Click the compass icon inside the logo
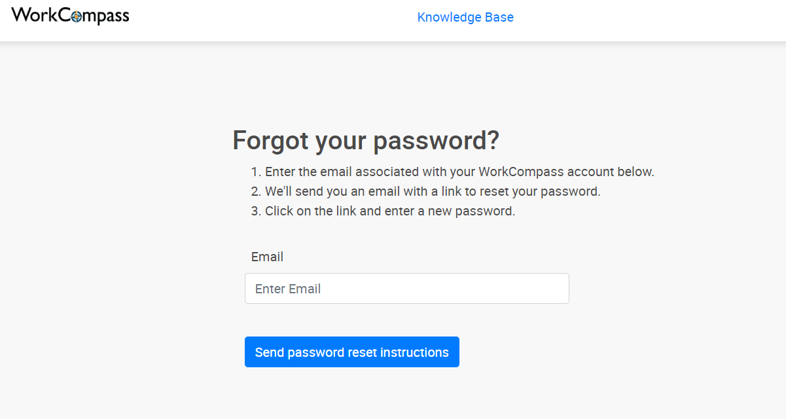The image size is (786, 419). coord(76,17)
